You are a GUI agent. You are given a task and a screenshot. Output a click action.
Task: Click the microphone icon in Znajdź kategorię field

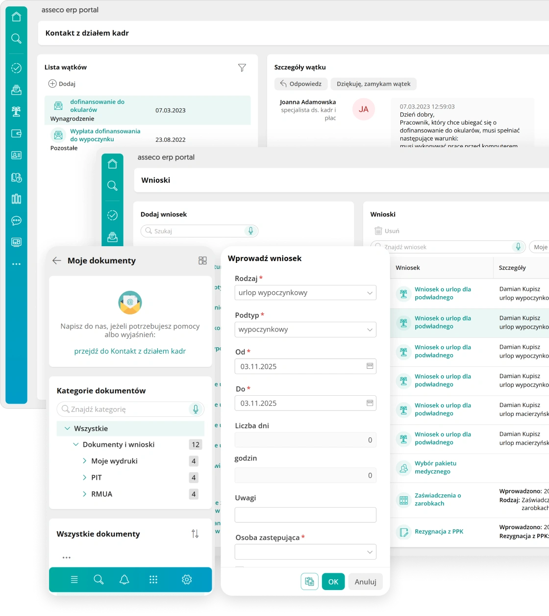(196, 409)
